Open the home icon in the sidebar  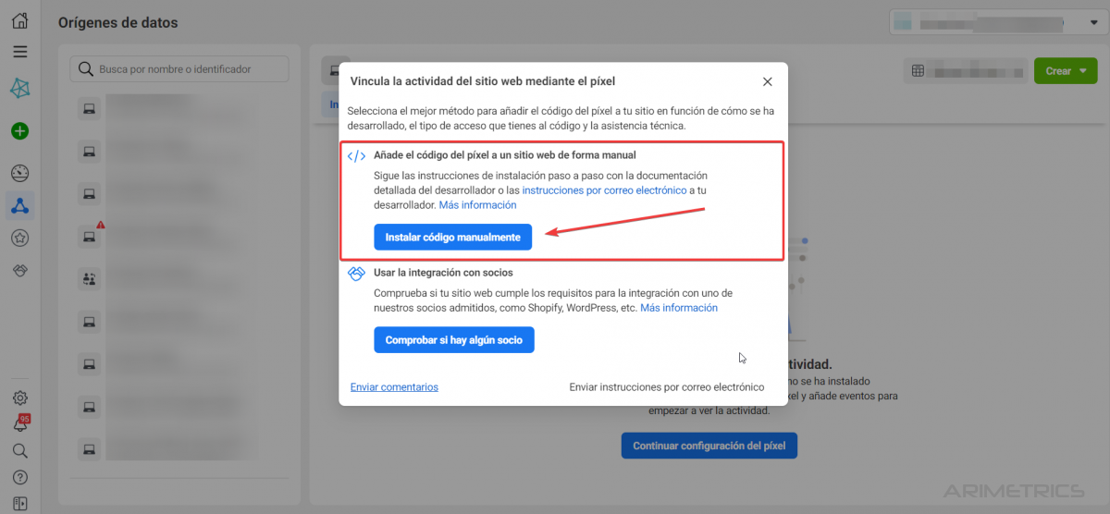(19, 20)
